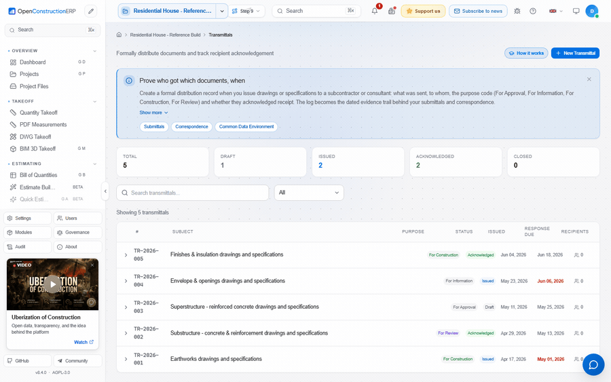
Task: Open Quantity Takeoff in sidebar
Action: tap(38, 113)
